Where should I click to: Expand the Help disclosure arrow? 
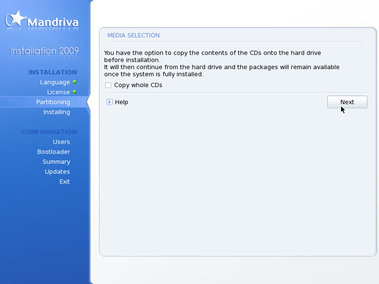tap(109, 102)
